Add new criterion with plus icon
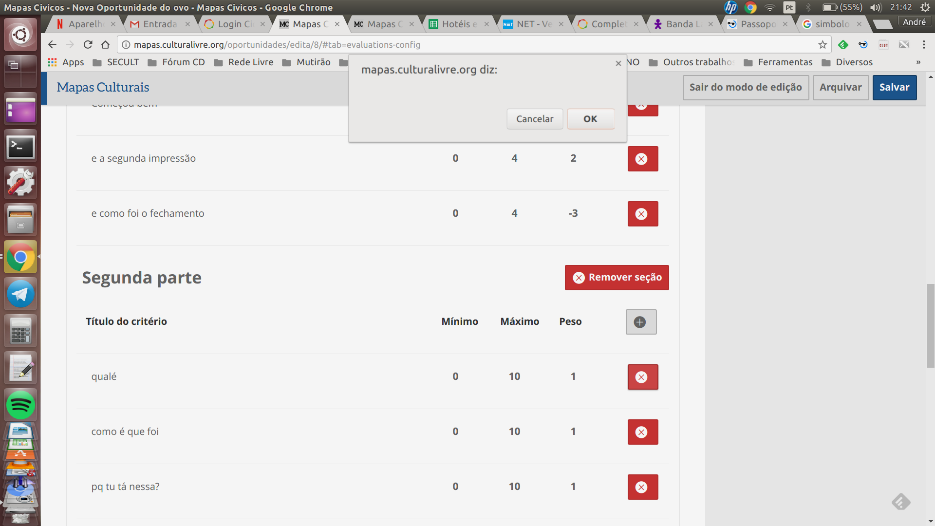The image size is (935, 526). [x=640, y=322]
